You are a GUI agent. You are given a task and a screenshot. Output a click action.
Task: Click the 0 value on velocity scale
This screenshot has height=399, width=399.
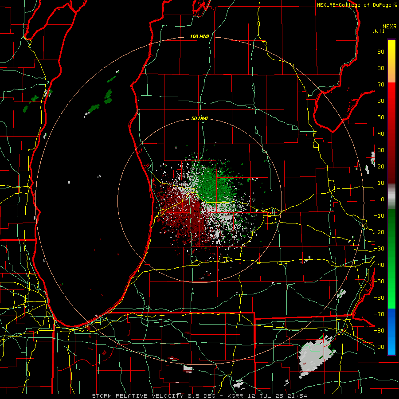(x=383, y=199)
